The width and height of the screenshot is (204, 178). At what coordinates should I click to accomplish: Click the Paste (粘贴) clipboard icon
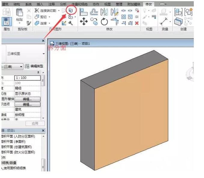click(x=20, y=14)
